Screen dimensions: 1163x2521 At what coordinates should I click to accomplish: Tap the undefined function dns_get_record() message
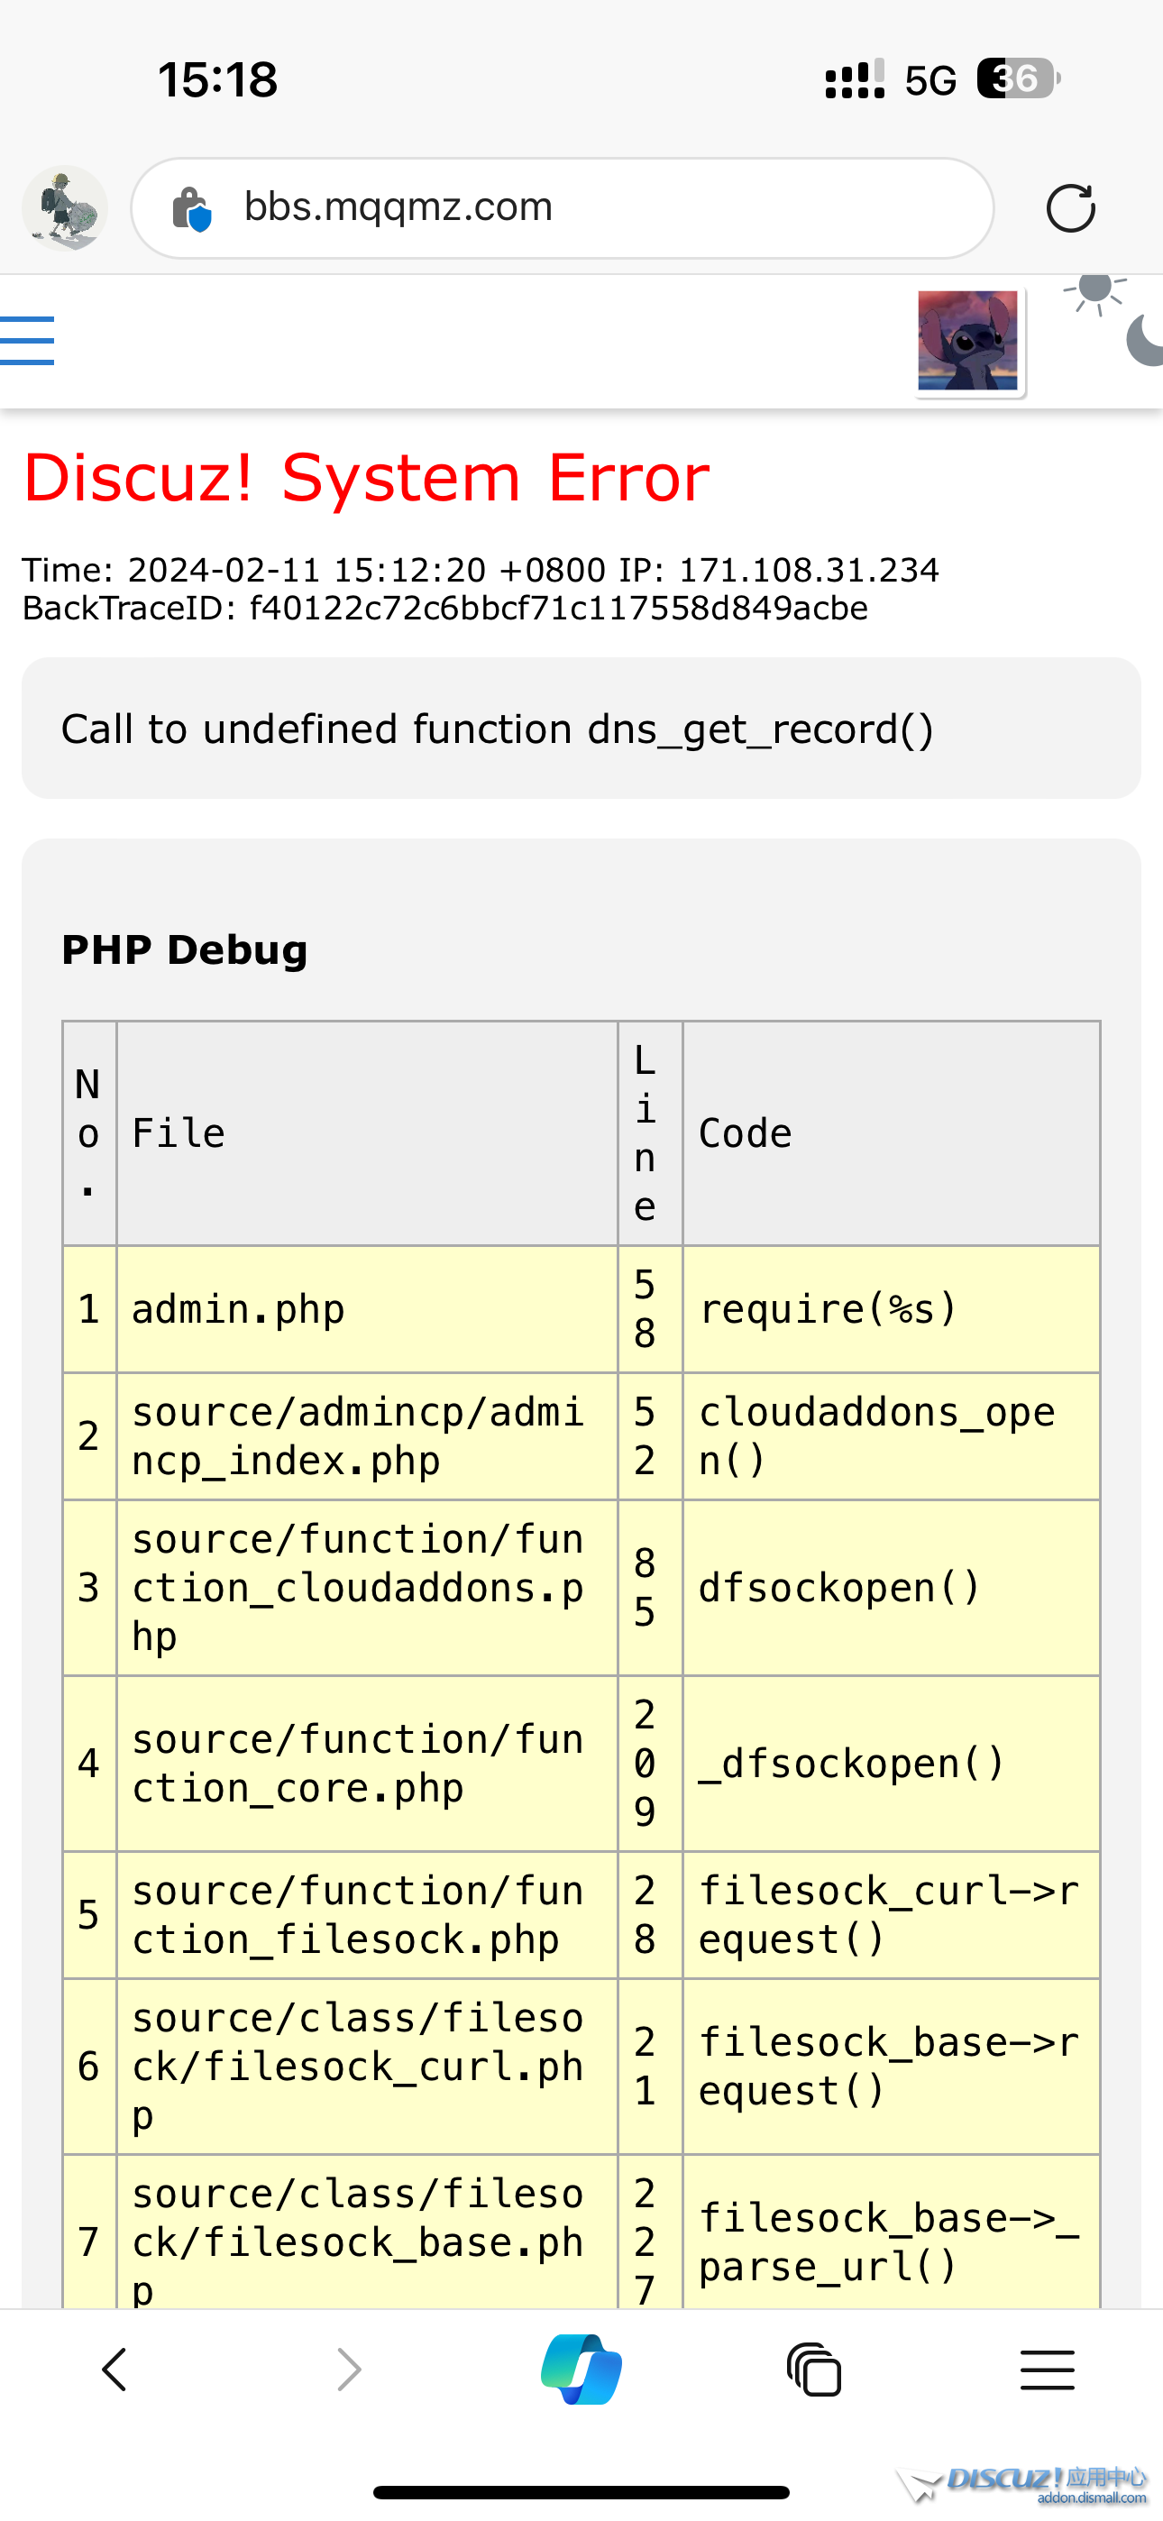pyautogui.click(x=498, y=729)
